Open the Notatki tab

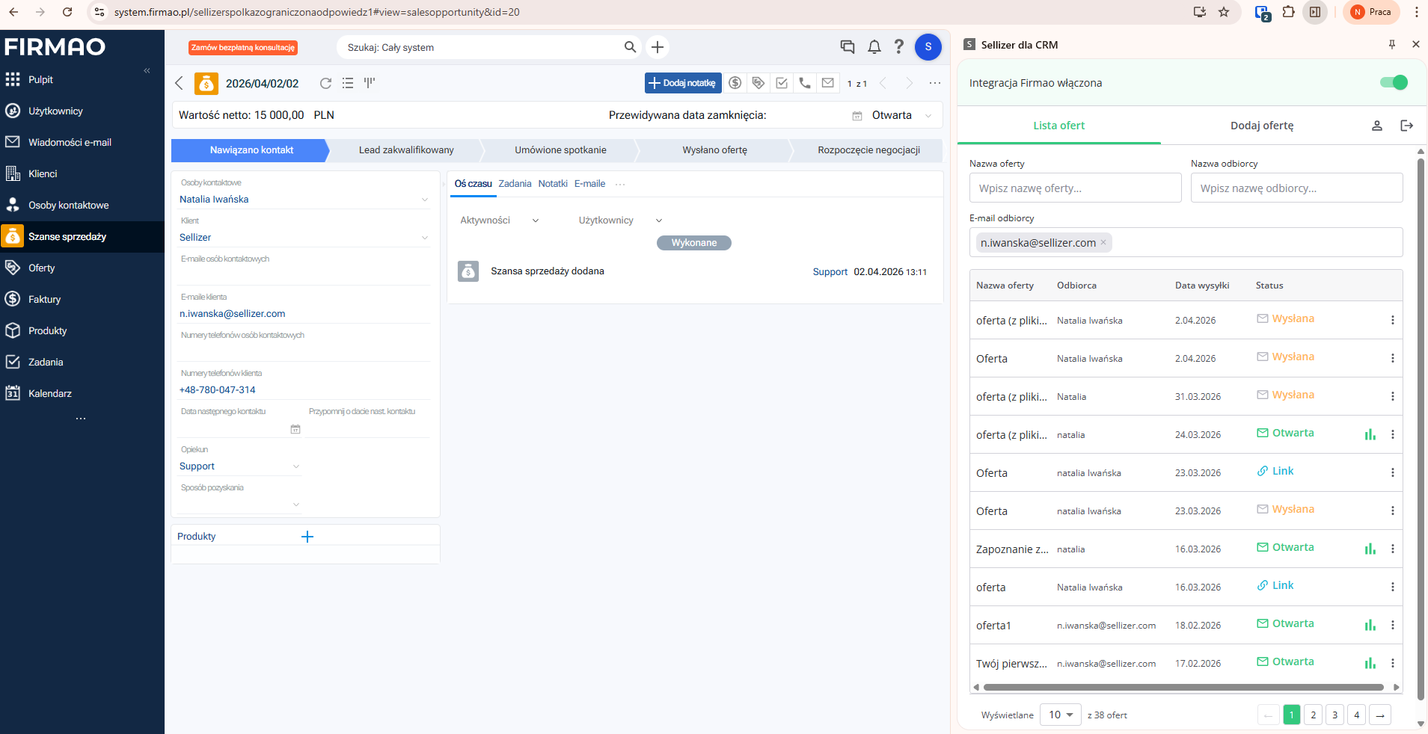(553, 184)
